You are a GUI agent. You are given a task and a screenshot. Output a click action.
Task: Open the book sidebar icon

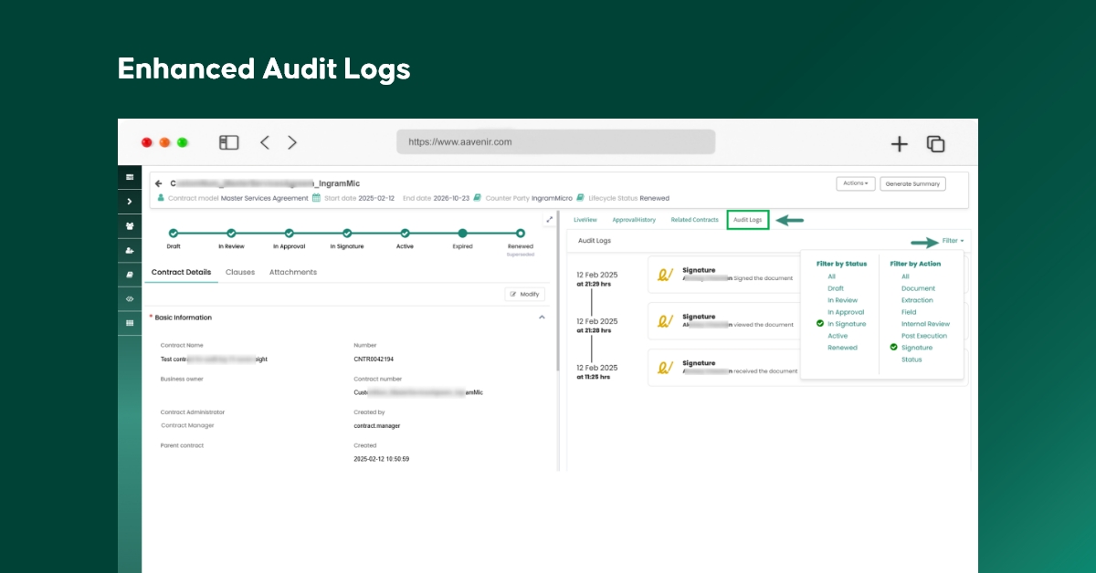coord(130,274)
